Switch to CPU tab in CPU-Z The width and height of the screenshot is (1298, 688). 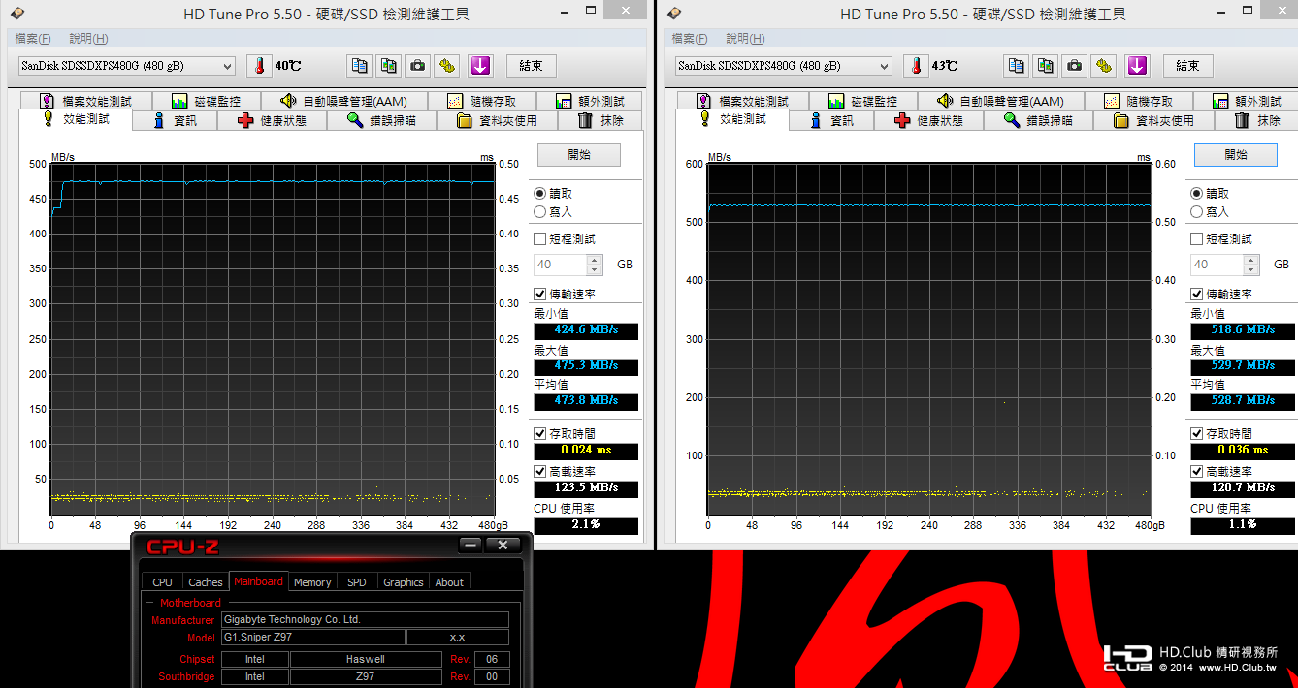163,582
